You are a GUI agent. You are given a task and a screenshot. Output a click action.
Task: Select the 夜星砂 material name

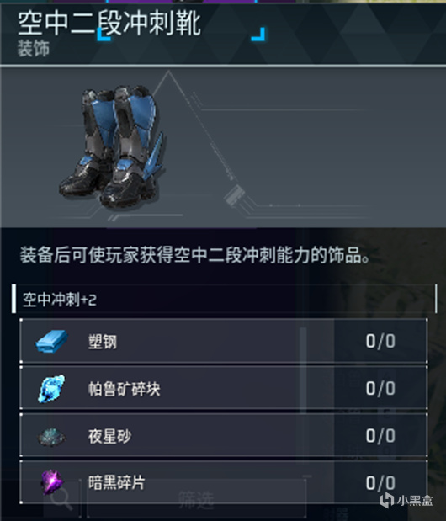coord(109,436)
